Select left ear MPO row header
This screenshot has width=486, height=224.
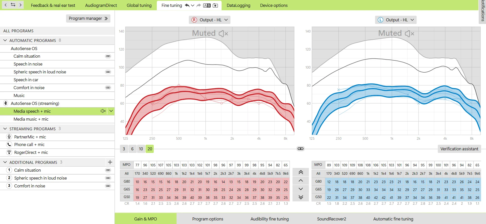318,165
